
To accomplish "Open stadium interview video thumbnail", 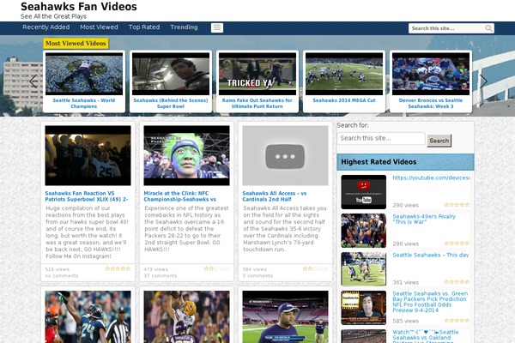I will click(x=285, y=316).
